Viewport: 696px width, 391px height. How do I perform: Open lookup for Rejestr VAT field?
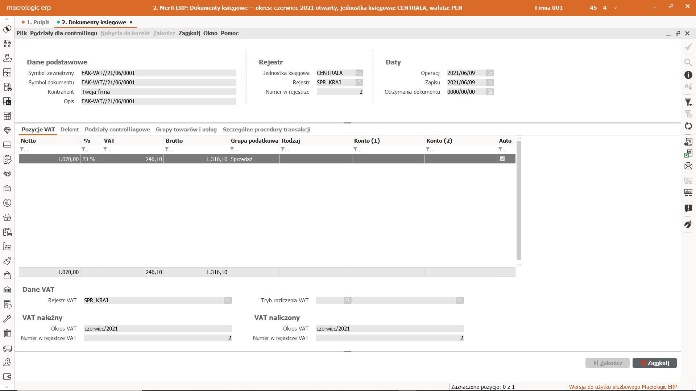[228, 300]
